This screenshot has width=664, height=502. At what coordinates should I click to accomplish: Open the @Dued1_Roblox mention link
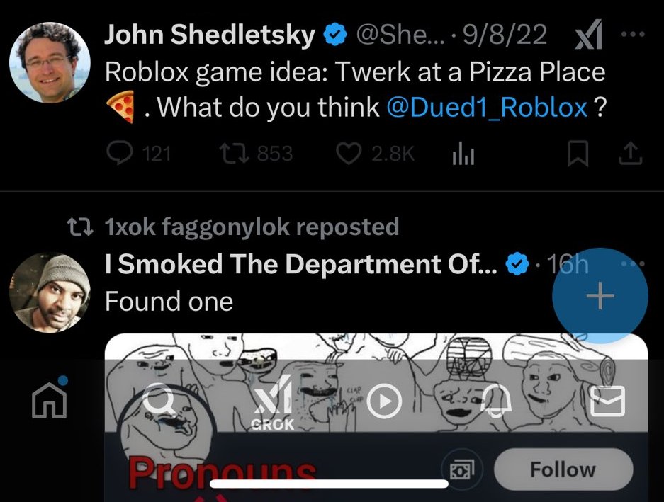click(x=487, y=108)
